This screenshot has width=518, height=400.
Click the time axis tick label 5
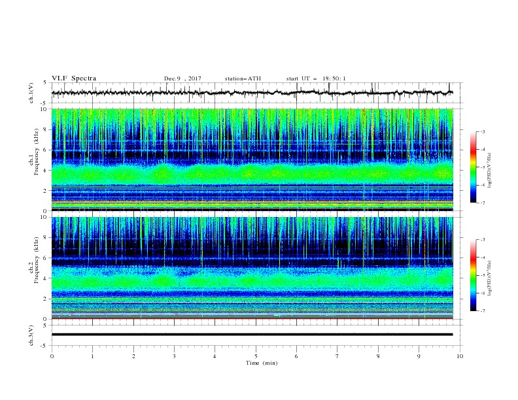click(256, 356)
